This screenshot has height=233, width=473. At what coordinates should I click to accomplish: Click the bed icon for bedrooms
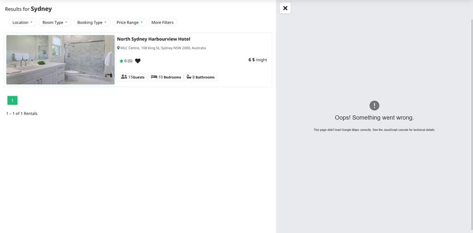point(154,77)
